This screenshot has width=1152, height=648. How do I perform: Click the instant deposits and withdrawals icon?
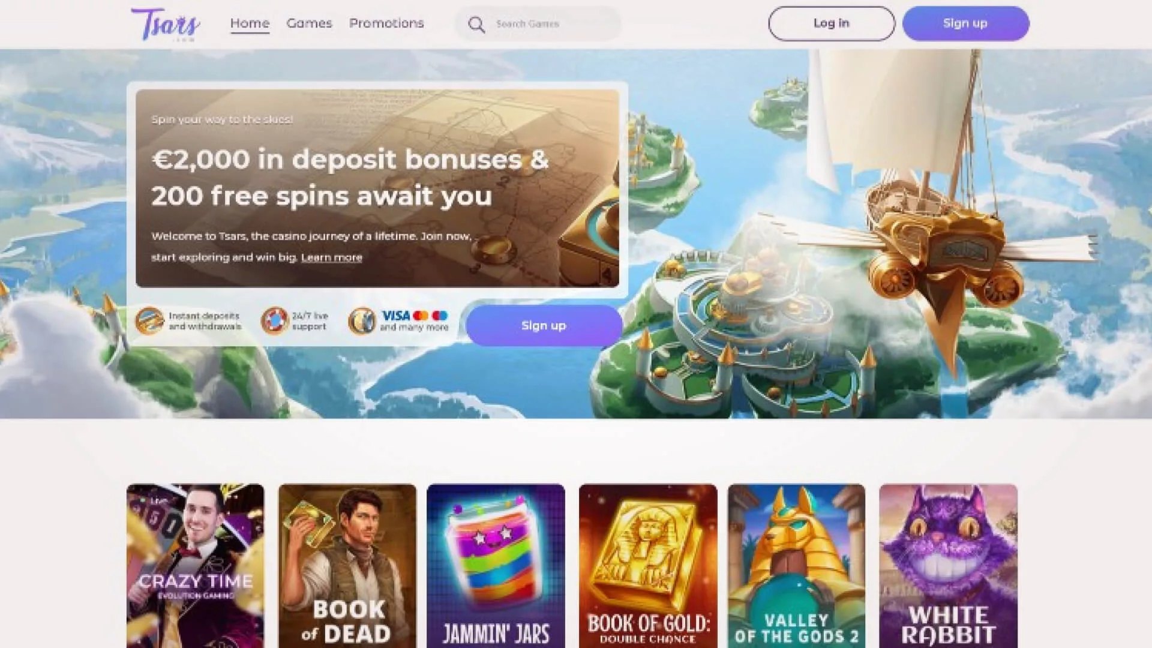149,321
